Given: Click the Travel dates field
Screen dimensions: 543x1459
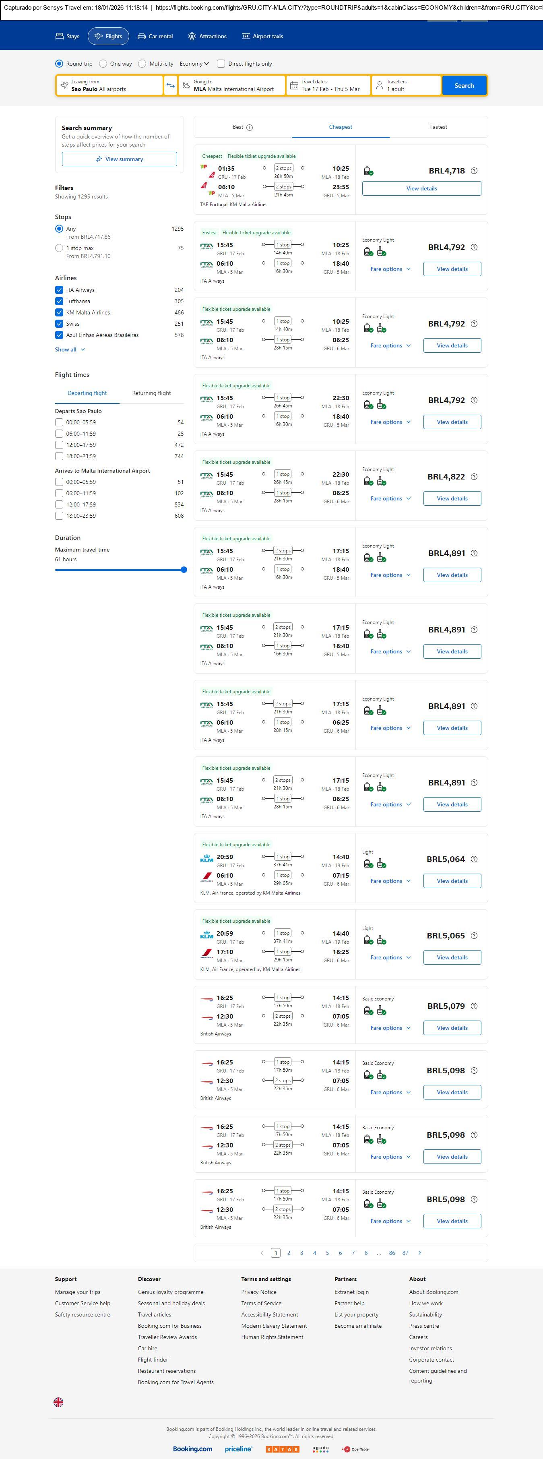Looking at the screenshot, I should [328, 85].
